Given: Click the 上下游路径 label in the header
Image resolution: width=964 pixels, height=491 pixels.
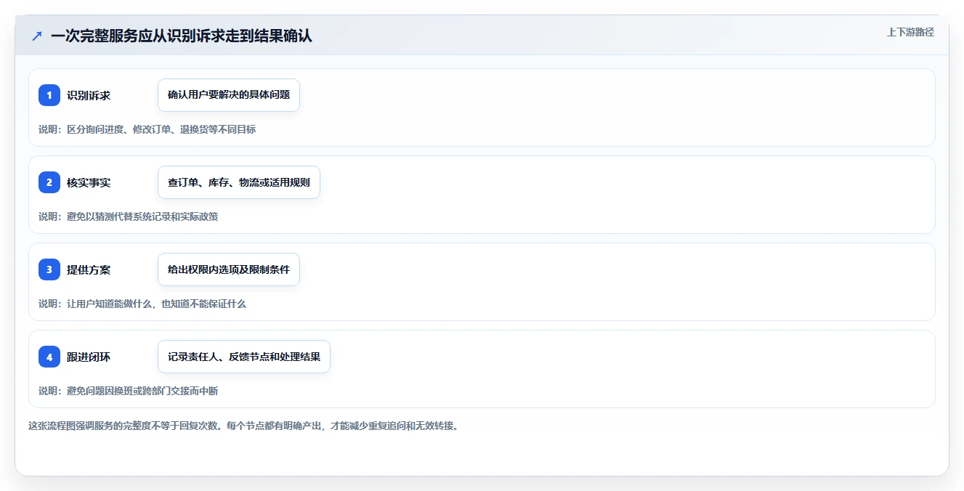Looking at the screenshot, I should (910, 32).
